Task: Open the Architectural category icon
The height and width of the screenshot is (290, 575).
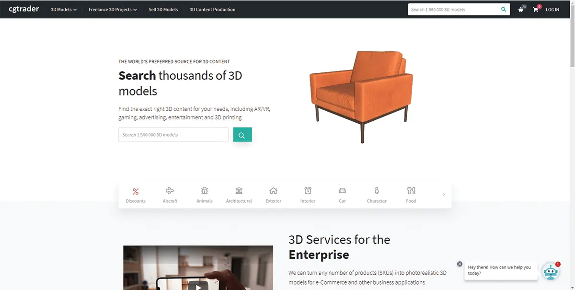Action: [x=239, y=191]
